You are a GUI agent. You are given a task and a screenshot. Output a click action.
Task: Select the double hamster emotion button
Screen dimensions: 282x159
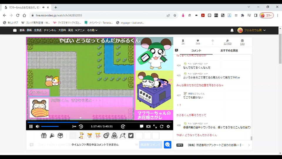click(x=81, y=135)
